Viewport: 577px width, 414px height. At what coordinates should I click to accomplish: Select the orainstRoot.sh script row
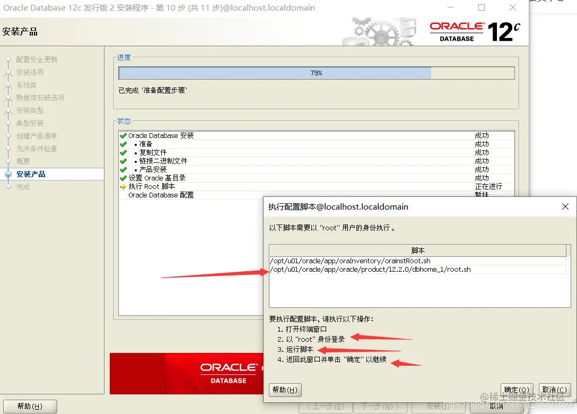[418, 261]
